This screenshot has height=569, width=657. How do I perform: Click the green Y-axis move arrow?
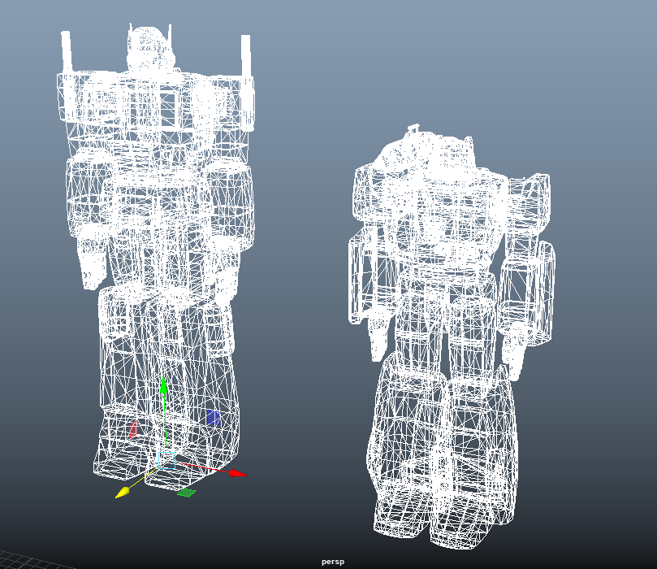coord(163,385)
